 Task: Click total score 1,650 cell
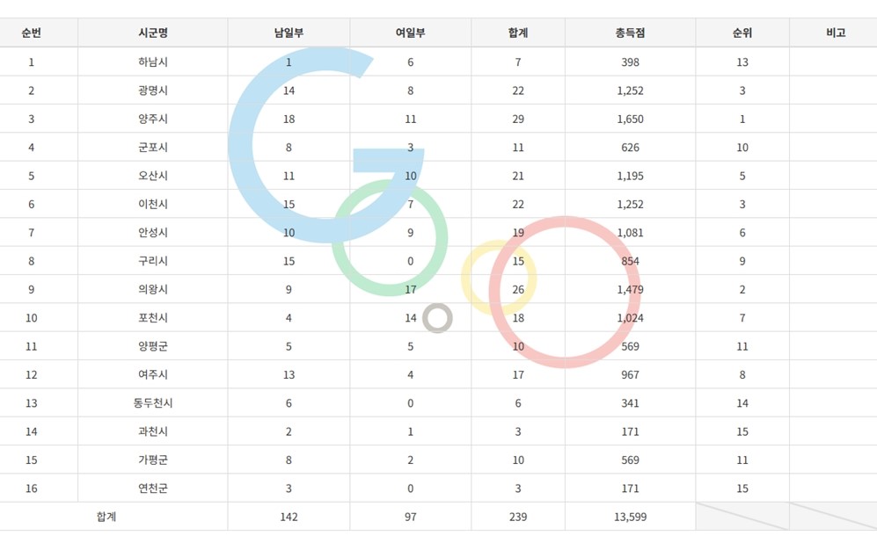(630, 119)
